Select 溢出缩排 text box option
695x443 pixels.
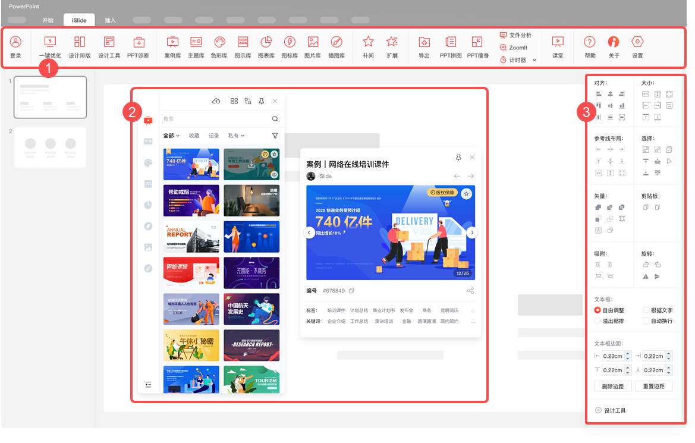point(609,321)
